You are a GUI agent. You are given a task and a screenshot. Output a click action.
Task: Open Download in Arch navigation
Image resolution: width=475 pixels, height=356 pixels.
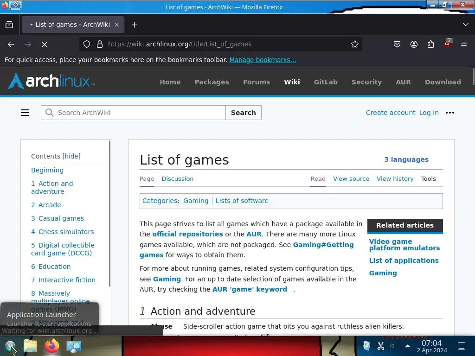(x=443, y=82)
